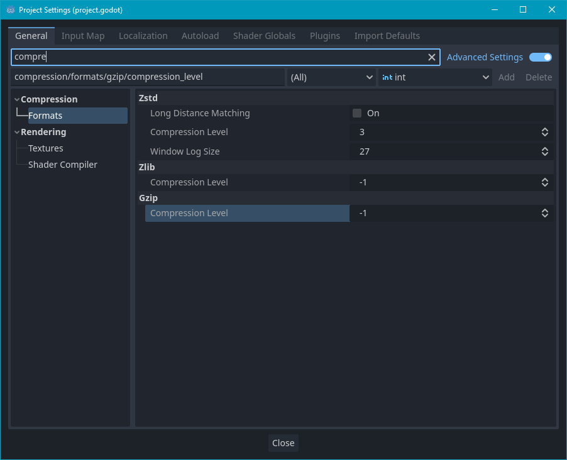Image resolution: width=567 pixels, height=460 pixels.
Task: Open the (All) platform filter dropdown
Action: 331,77
